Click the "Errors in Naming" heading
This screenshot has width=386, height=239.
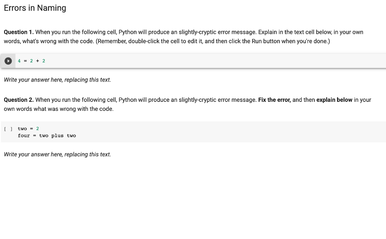click(x=35, y=8)
